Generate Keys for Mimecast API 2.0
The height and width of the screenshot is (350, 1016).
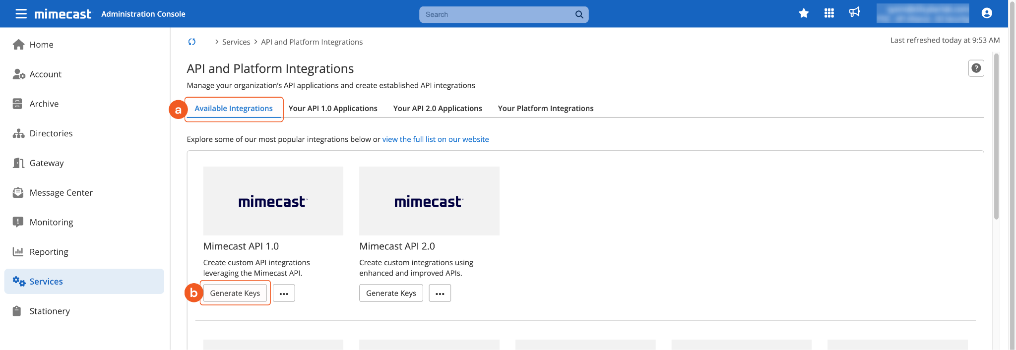click(x=391, y=293)
